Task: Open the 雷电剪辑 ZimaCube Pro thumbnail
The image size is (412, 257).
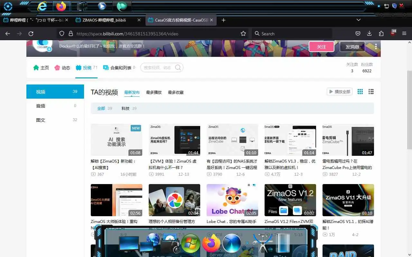Action: pyautogui.click(x=348, y=140)
